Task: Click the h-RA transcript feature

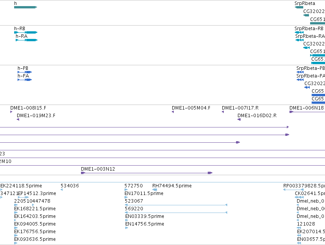Action: [26, 40]
